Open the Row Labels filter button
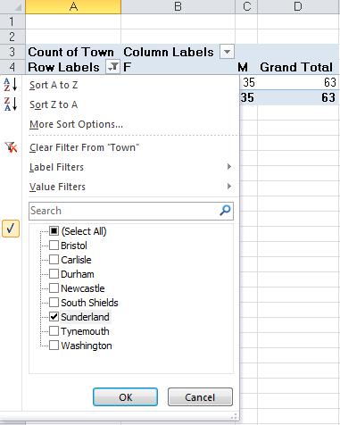This screenshot has height=425, width=340. tap(112, 67)
